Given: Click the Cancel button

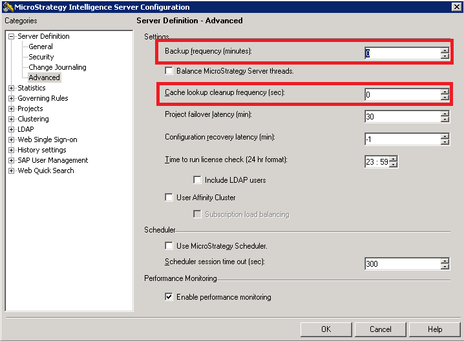Looking at the screenshot, I should click(380, 329).
